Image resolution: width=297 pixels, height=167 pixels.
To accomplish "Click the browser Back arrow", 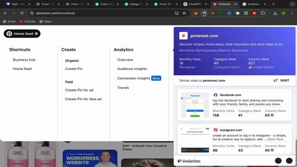I will 5,13.
